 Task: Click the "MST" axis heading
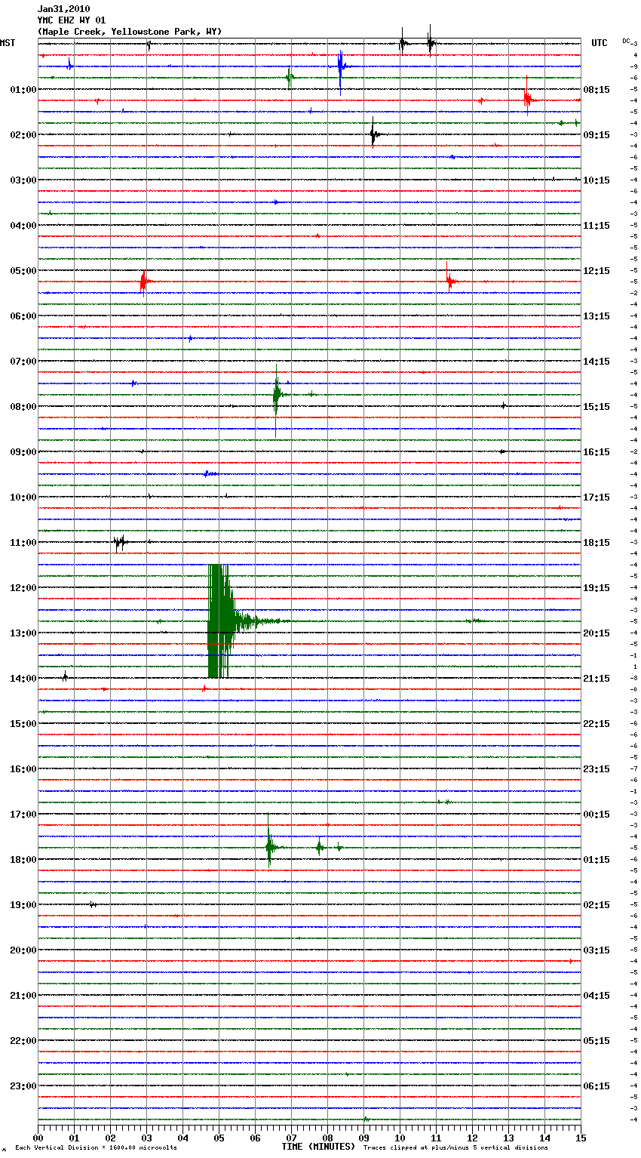(x=8, y=43)
